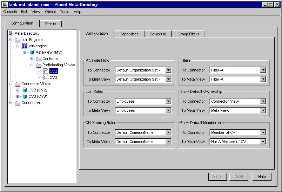Select the top-level Configuration tab

click(x=22, y=23)
